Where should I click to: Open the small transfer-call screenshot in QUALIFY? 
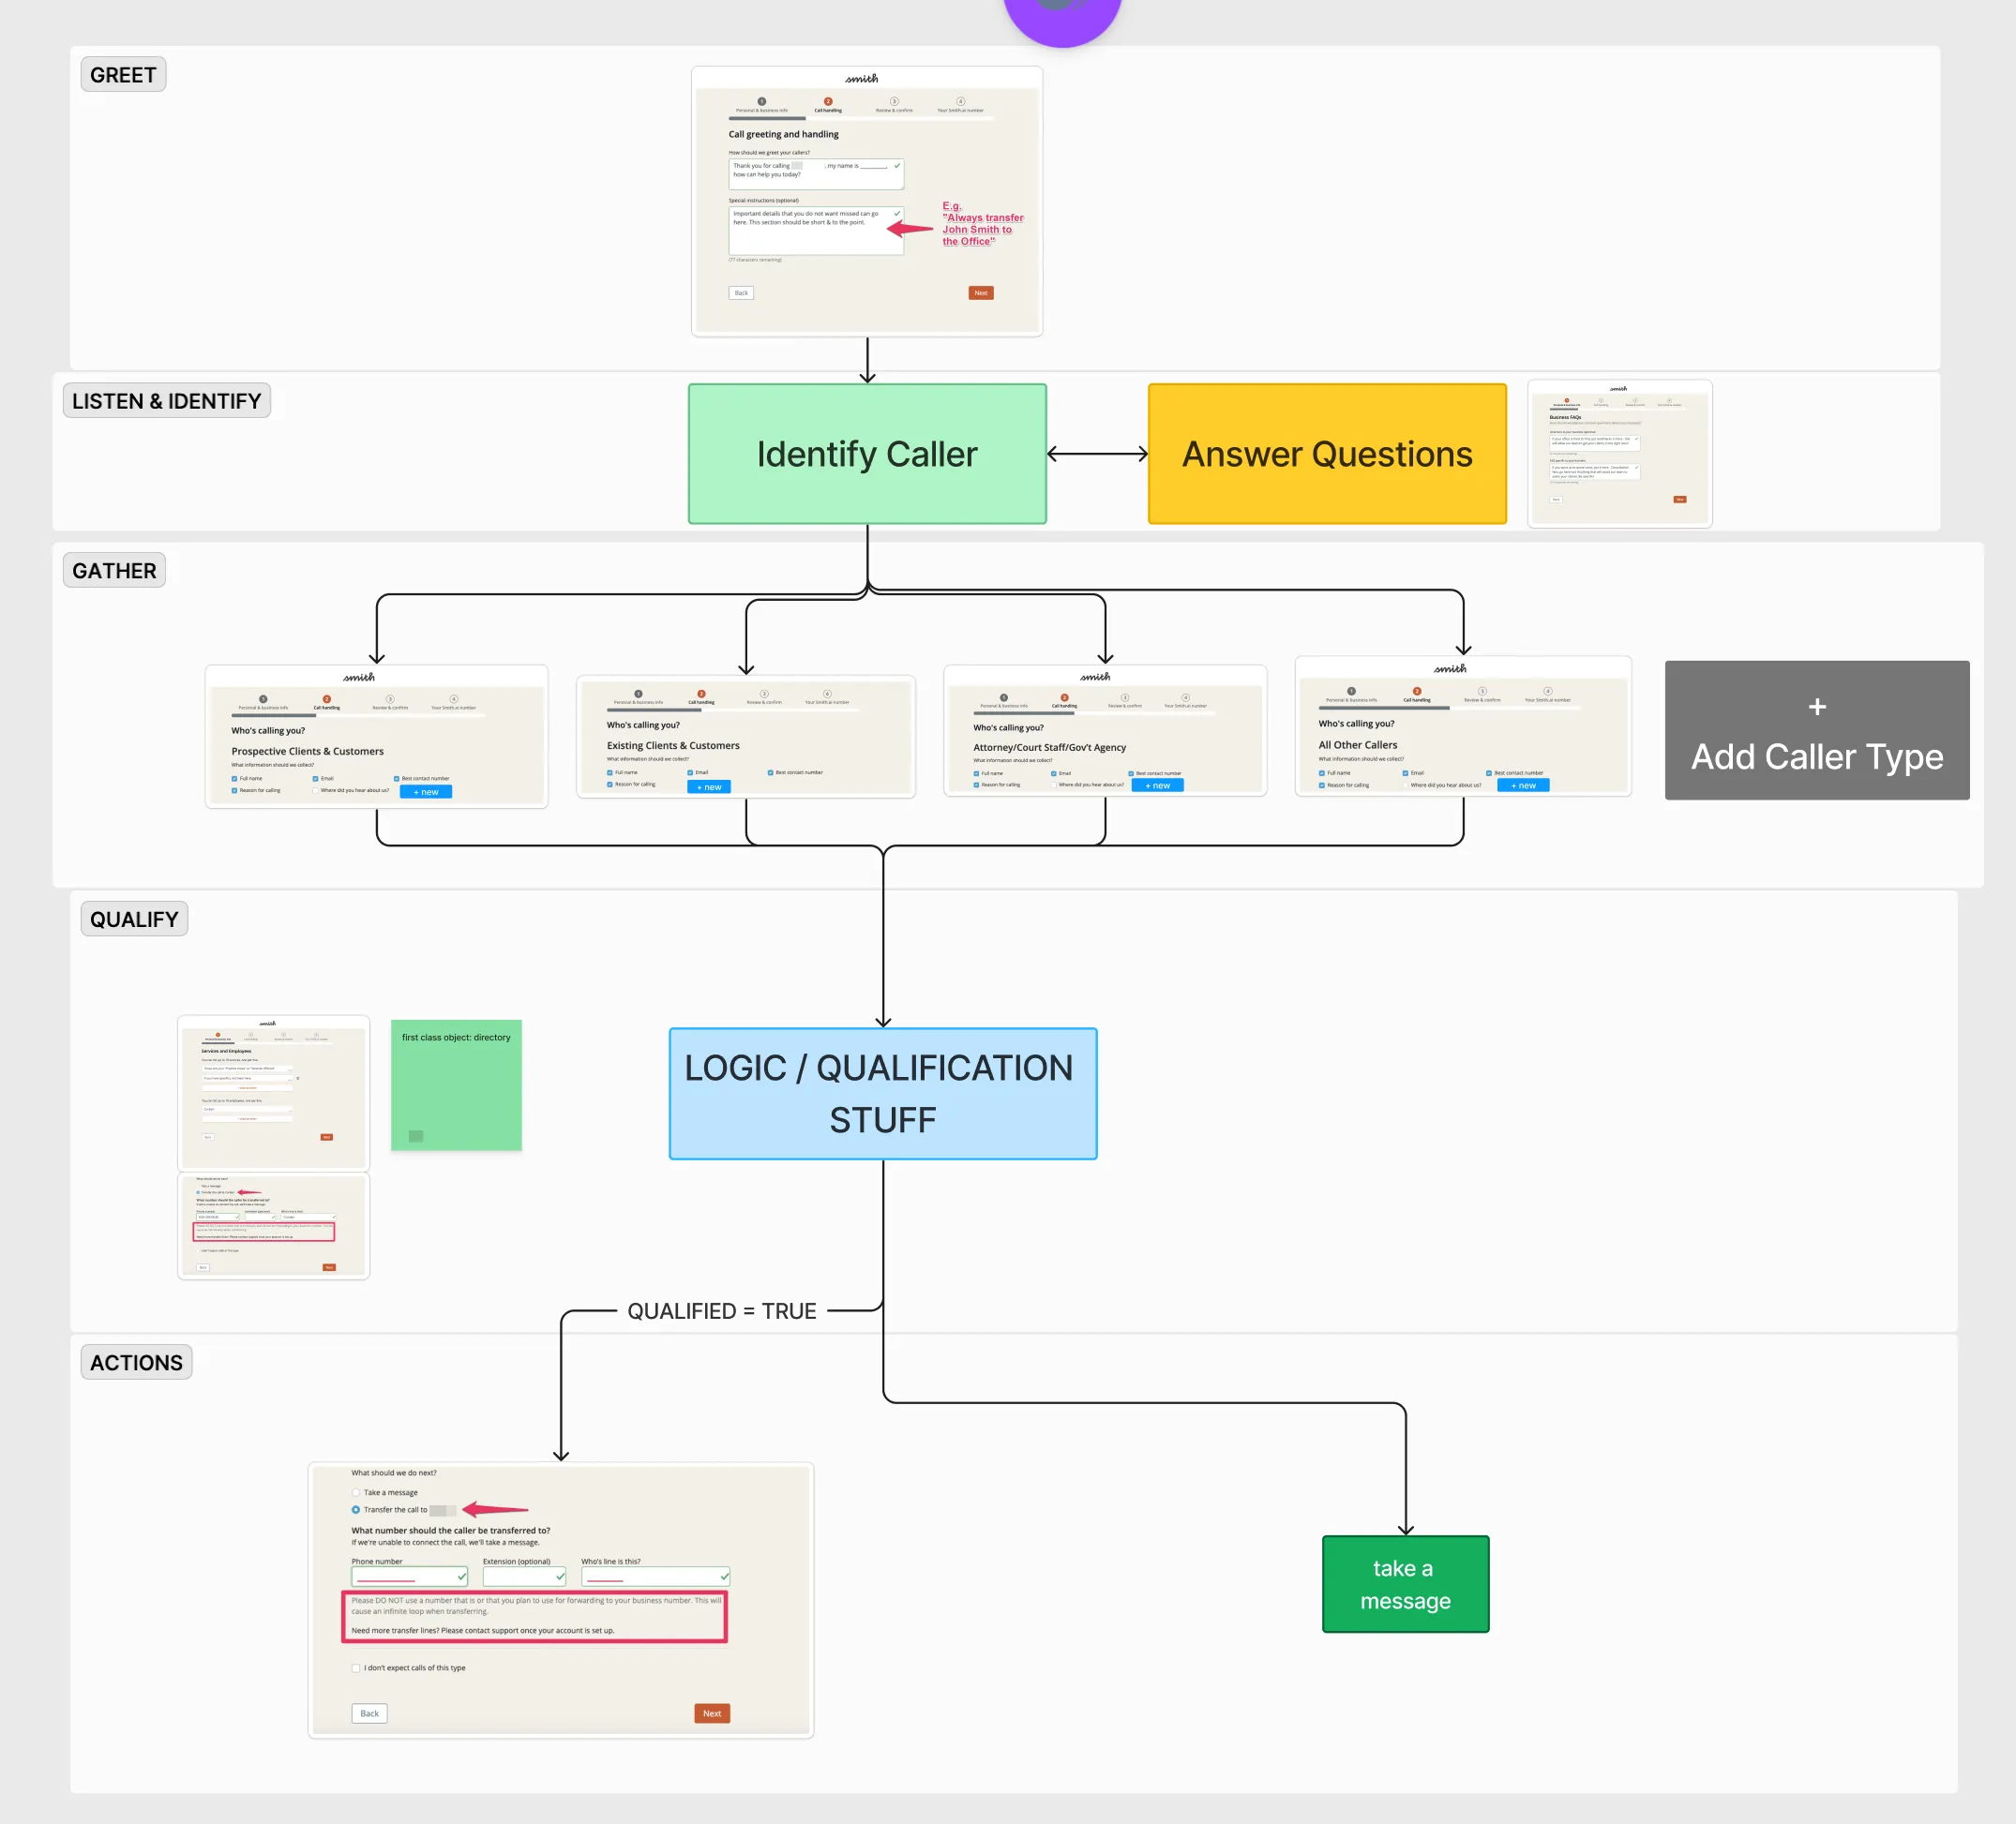[273, 1226]
